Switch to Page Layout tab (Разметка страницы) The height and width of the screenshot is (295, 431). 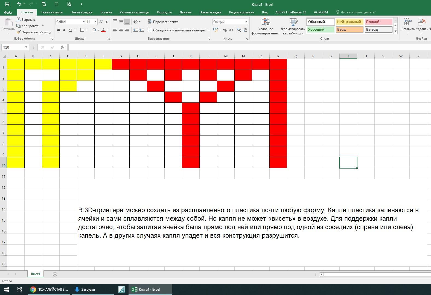pyautogui.click(x=134, y=12)
